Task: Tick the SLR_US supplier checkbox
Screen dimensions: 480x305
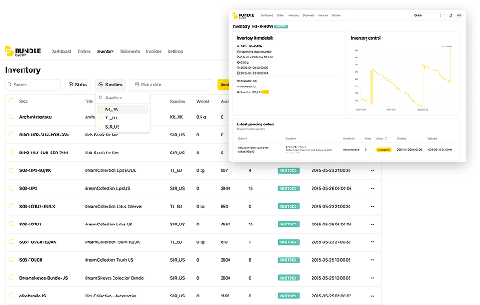Action: 101,127
